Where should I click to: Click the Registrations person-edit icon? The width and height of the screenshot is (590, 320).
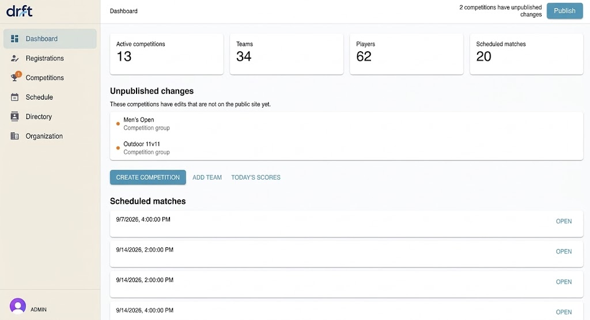coord(14,58)
